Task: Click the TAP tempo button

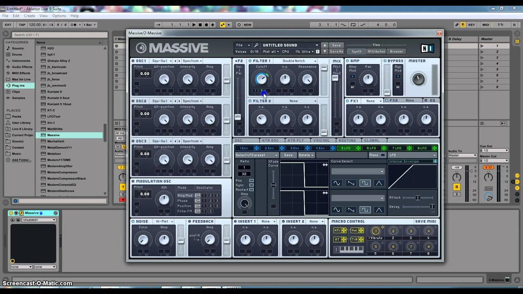Action: click(x=22, y=25)
